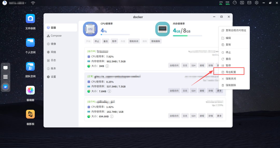Launch the 极影视 video app icon
The height and width of the screenshot is (148, 280).
(x=30, y=114)
